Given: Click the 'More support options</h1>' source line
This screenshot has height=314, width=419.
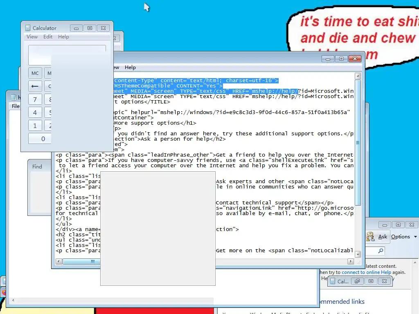Looking at the screenshot, I should click(155, 123).
